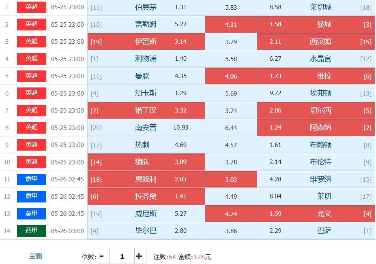Select 布赖顿 away win odds 1.61
Viewport: 376px width, 264px height.
[x=316, y=145]
